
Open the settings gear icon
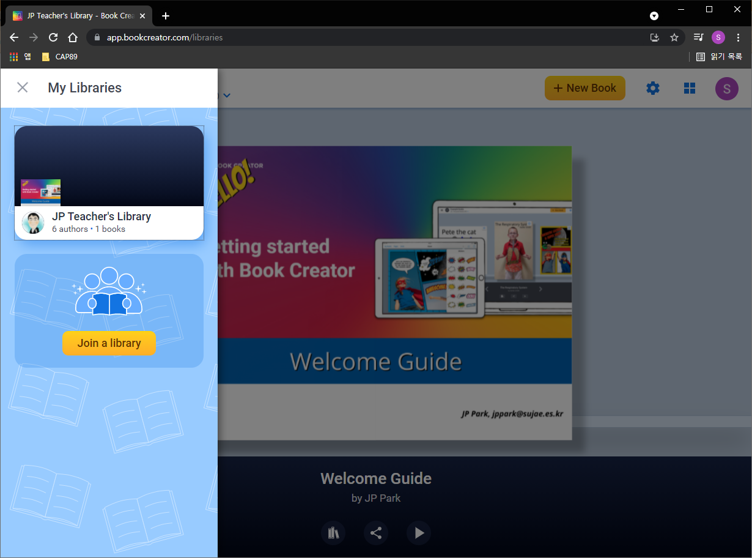[x=653, y=88]
